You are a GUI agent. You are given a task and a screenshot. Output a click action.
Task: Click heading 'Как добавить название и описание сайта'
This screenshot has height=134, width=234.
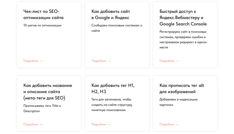(48, 92)
